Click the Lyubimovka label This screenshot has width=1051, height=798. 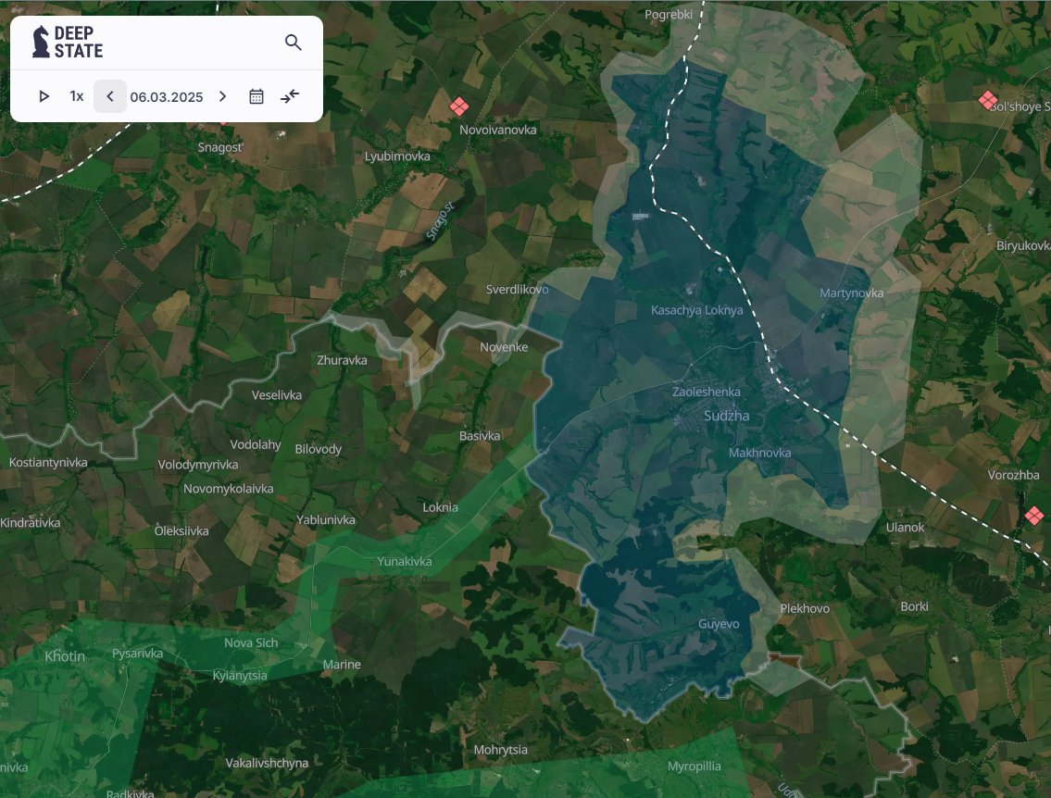[x=397, y=156]
